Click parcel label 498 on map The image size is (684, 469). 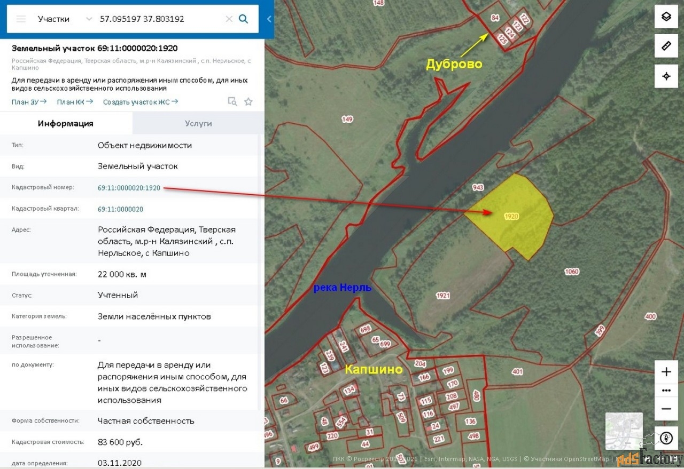(x=473, y=436)
